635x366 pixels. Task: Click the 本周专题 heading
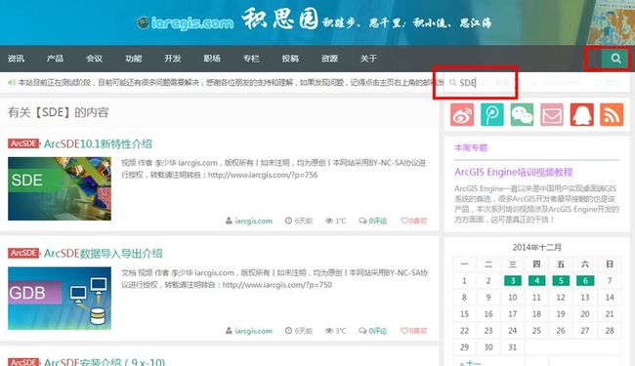471,147
